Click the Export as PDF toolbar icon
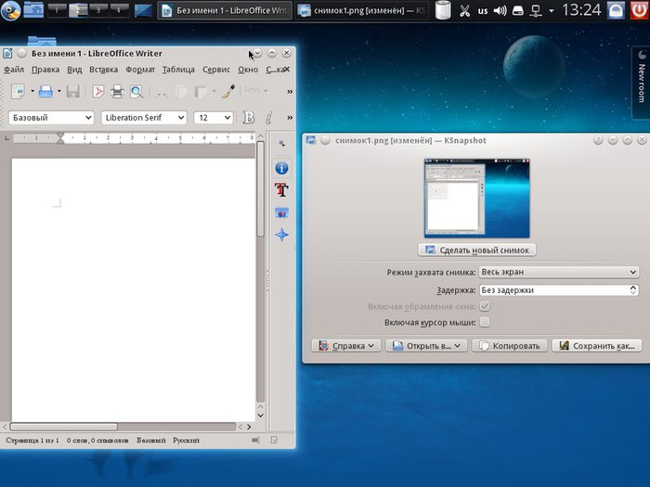Image resolution: width=650 pixels, height=487 pixels. pyautogui.click(x=98, y=91)
